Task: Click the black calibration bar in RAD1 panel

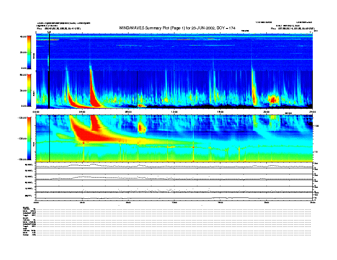Action: click(x=49, y=90)
